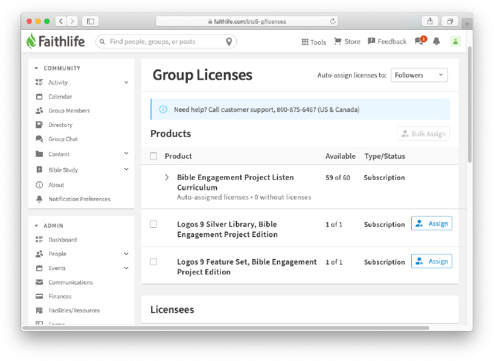Open the Tools grid menu

click(x=314, y=42)
